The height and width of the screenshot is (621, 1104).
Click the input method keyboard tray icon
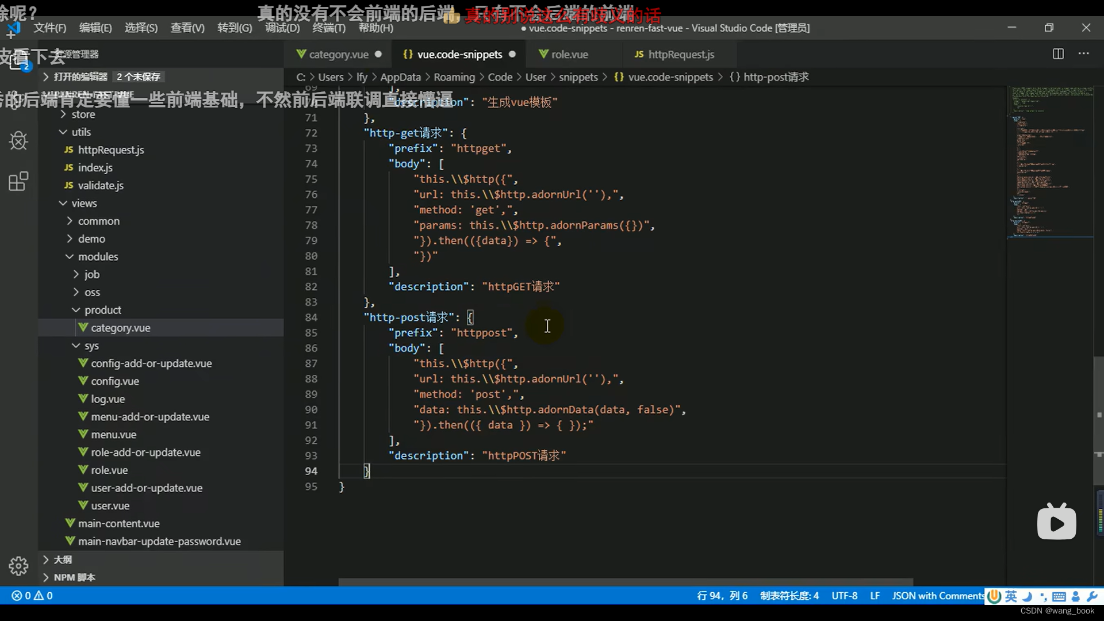tap(1059, 596)
